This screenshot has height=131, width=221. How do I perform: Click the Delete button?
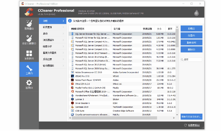coord(192,49)
